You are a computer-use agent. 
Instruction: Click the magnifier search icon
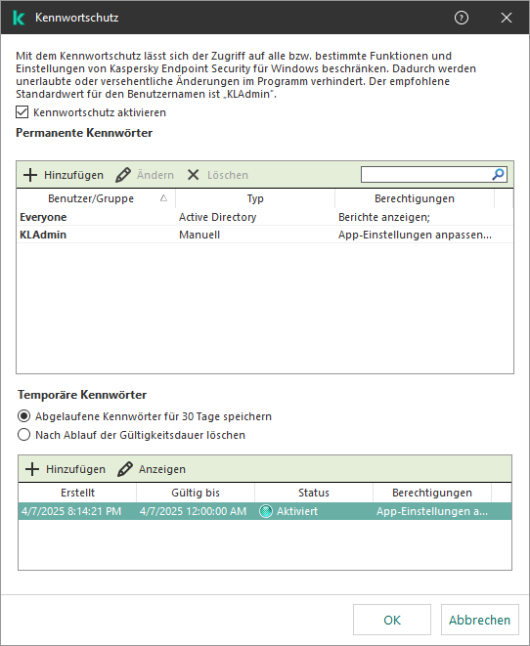click(499, 175)
